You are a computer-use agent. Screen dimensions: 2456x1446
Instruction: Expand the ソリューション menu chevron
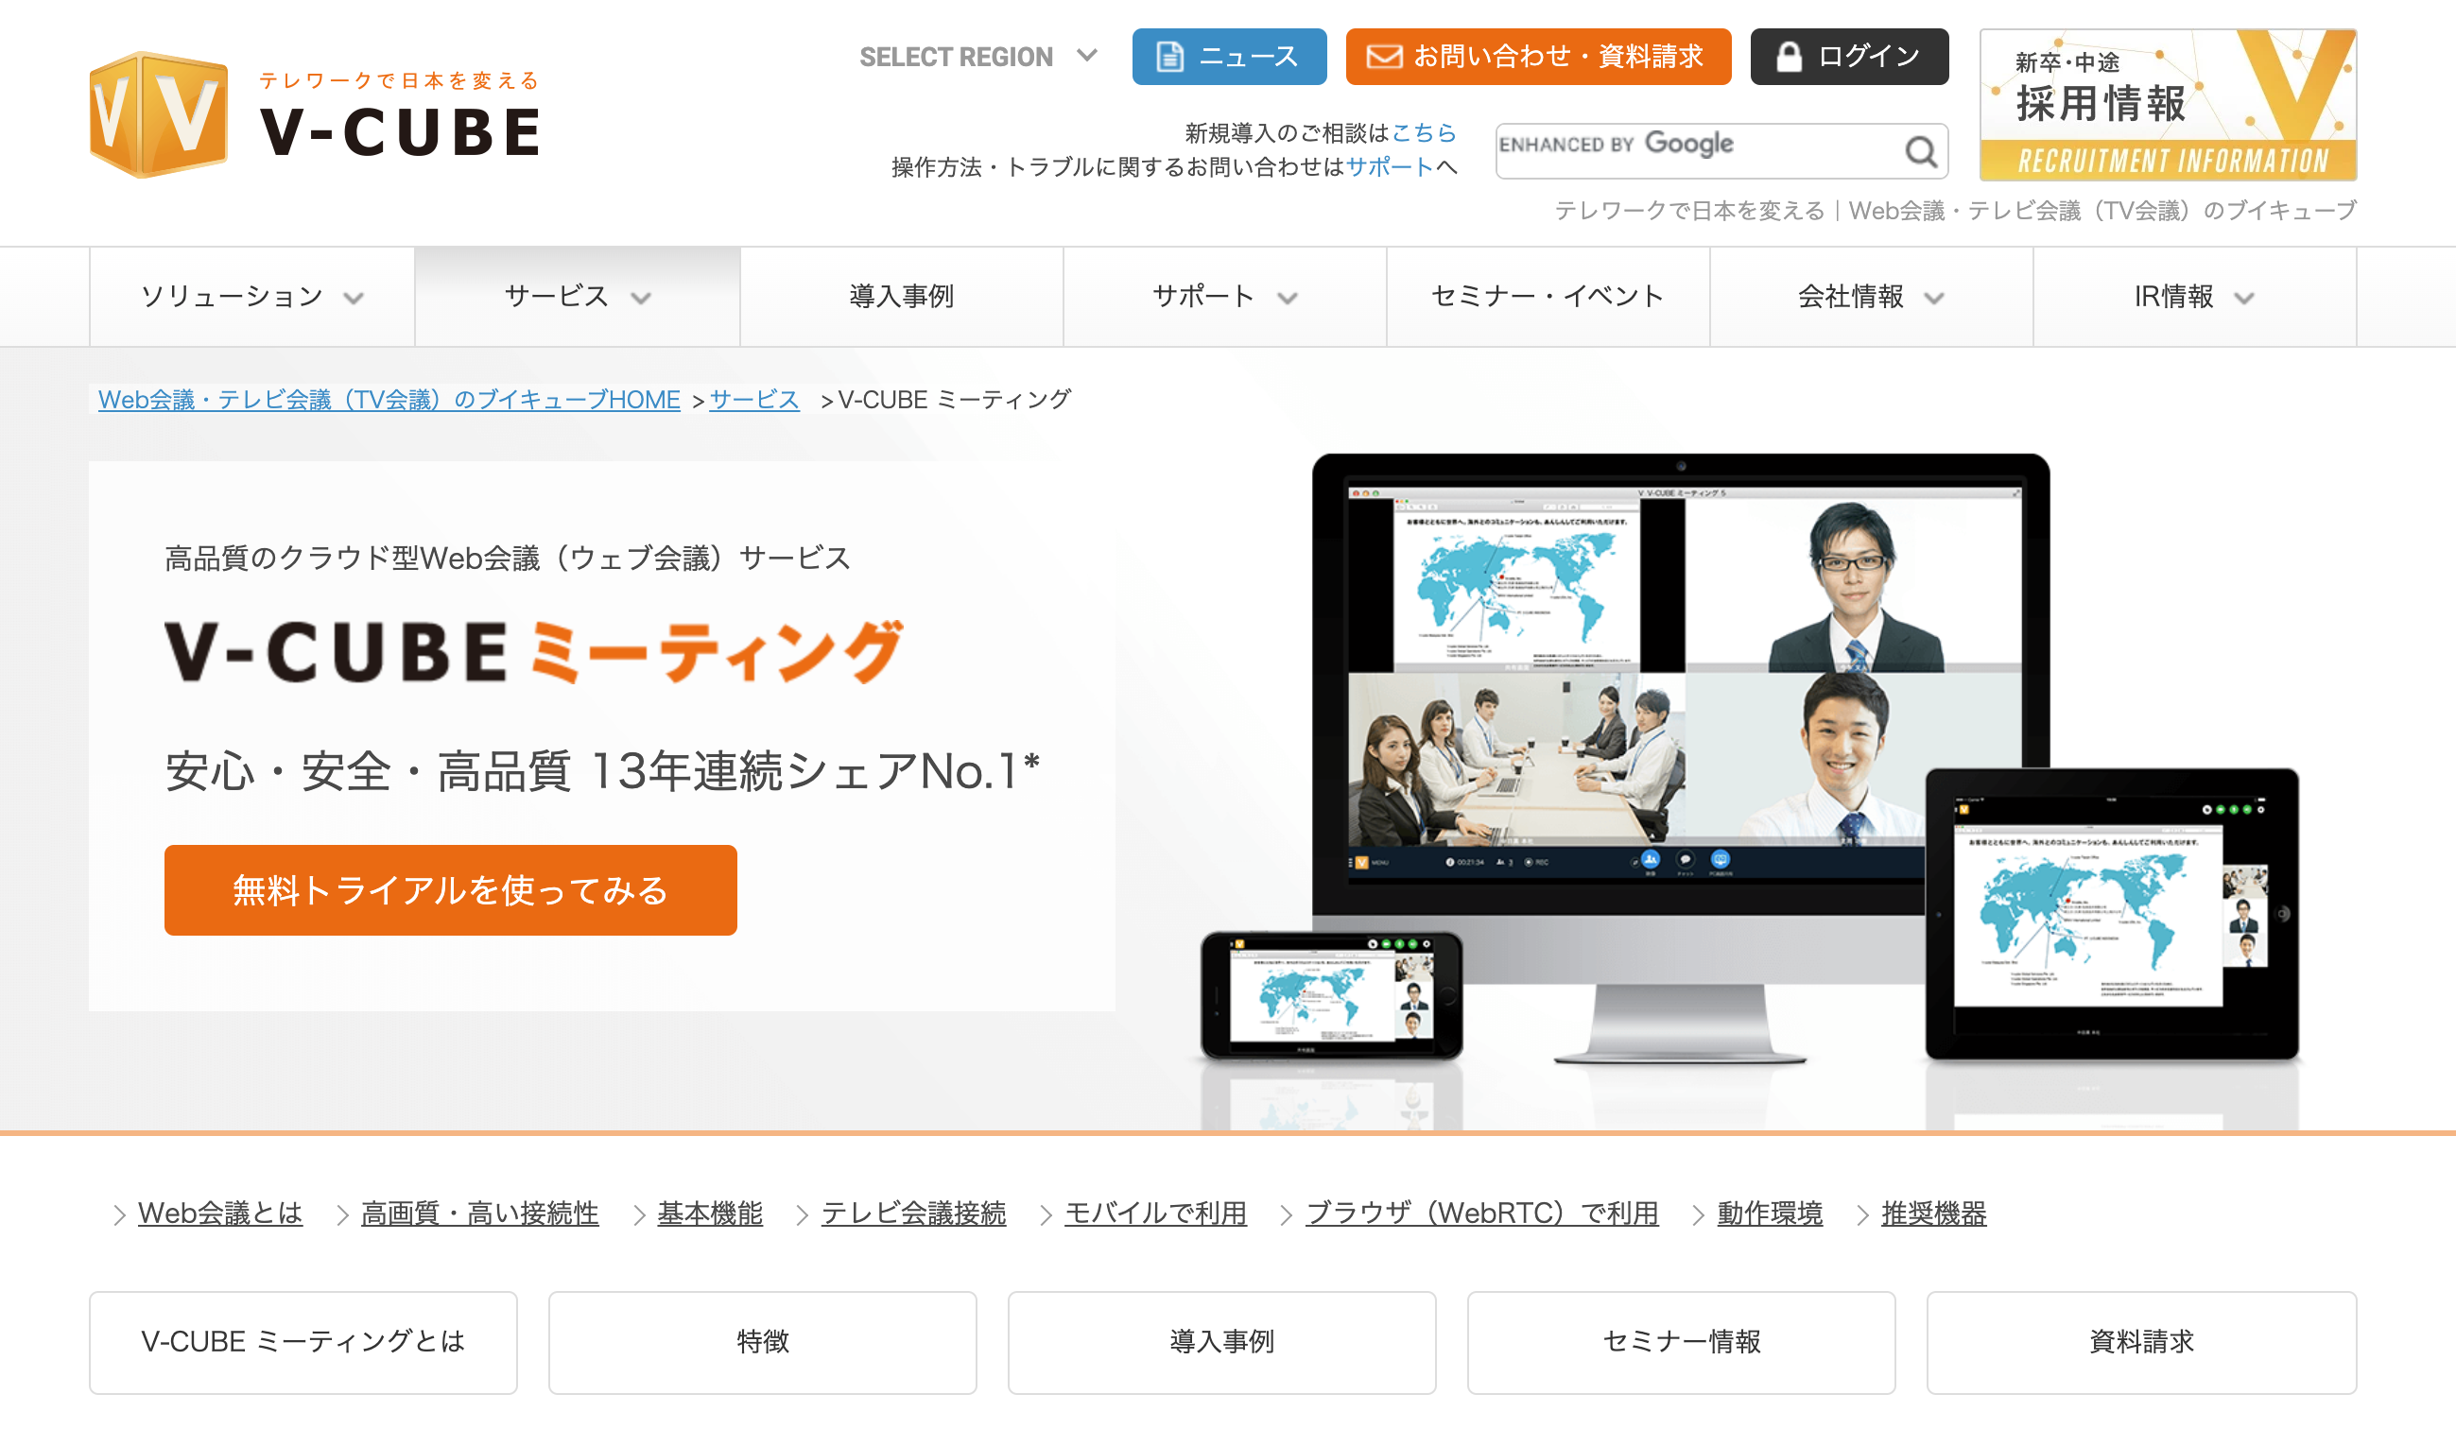pyautogui.click(x=354, y=298)
